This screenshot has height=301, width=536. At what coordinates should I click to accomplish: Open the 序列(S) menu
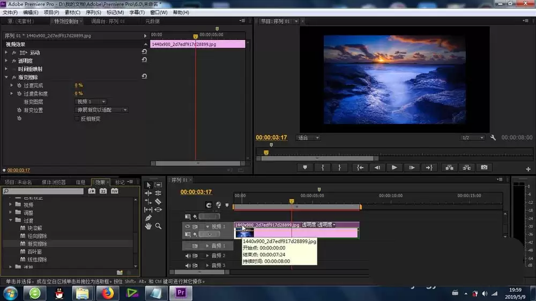[93, 12]
